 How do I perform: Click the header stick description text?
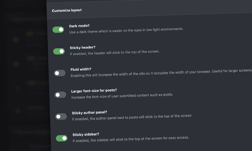(x=115, y=53)
